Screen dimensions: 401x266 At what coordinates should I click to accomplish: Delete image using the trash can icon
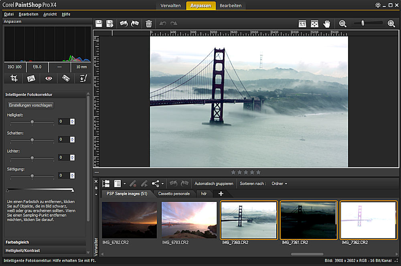click(x=149, y=24)
